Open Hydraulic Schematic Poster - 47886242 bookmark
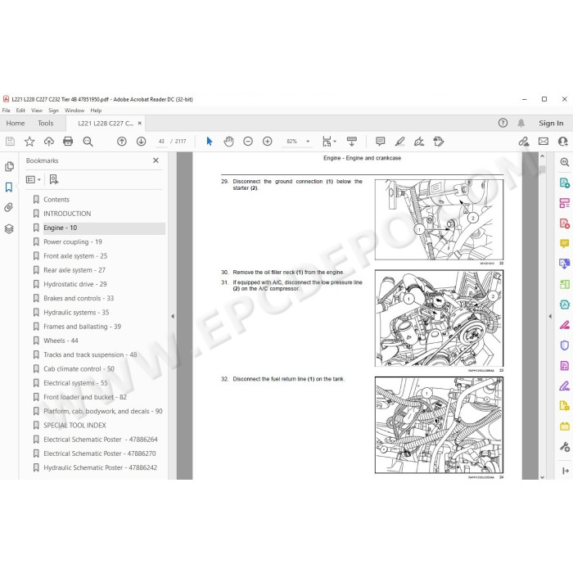 click(100, 467)
